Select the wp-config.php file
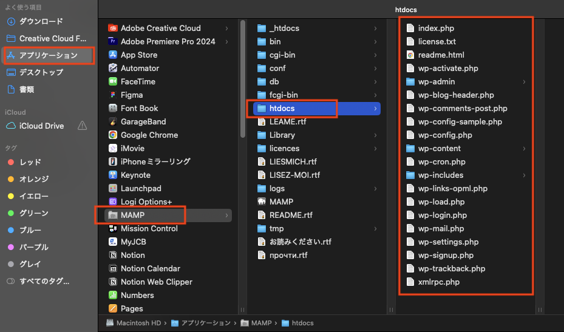The image size is (564, 332). point(444,135)
